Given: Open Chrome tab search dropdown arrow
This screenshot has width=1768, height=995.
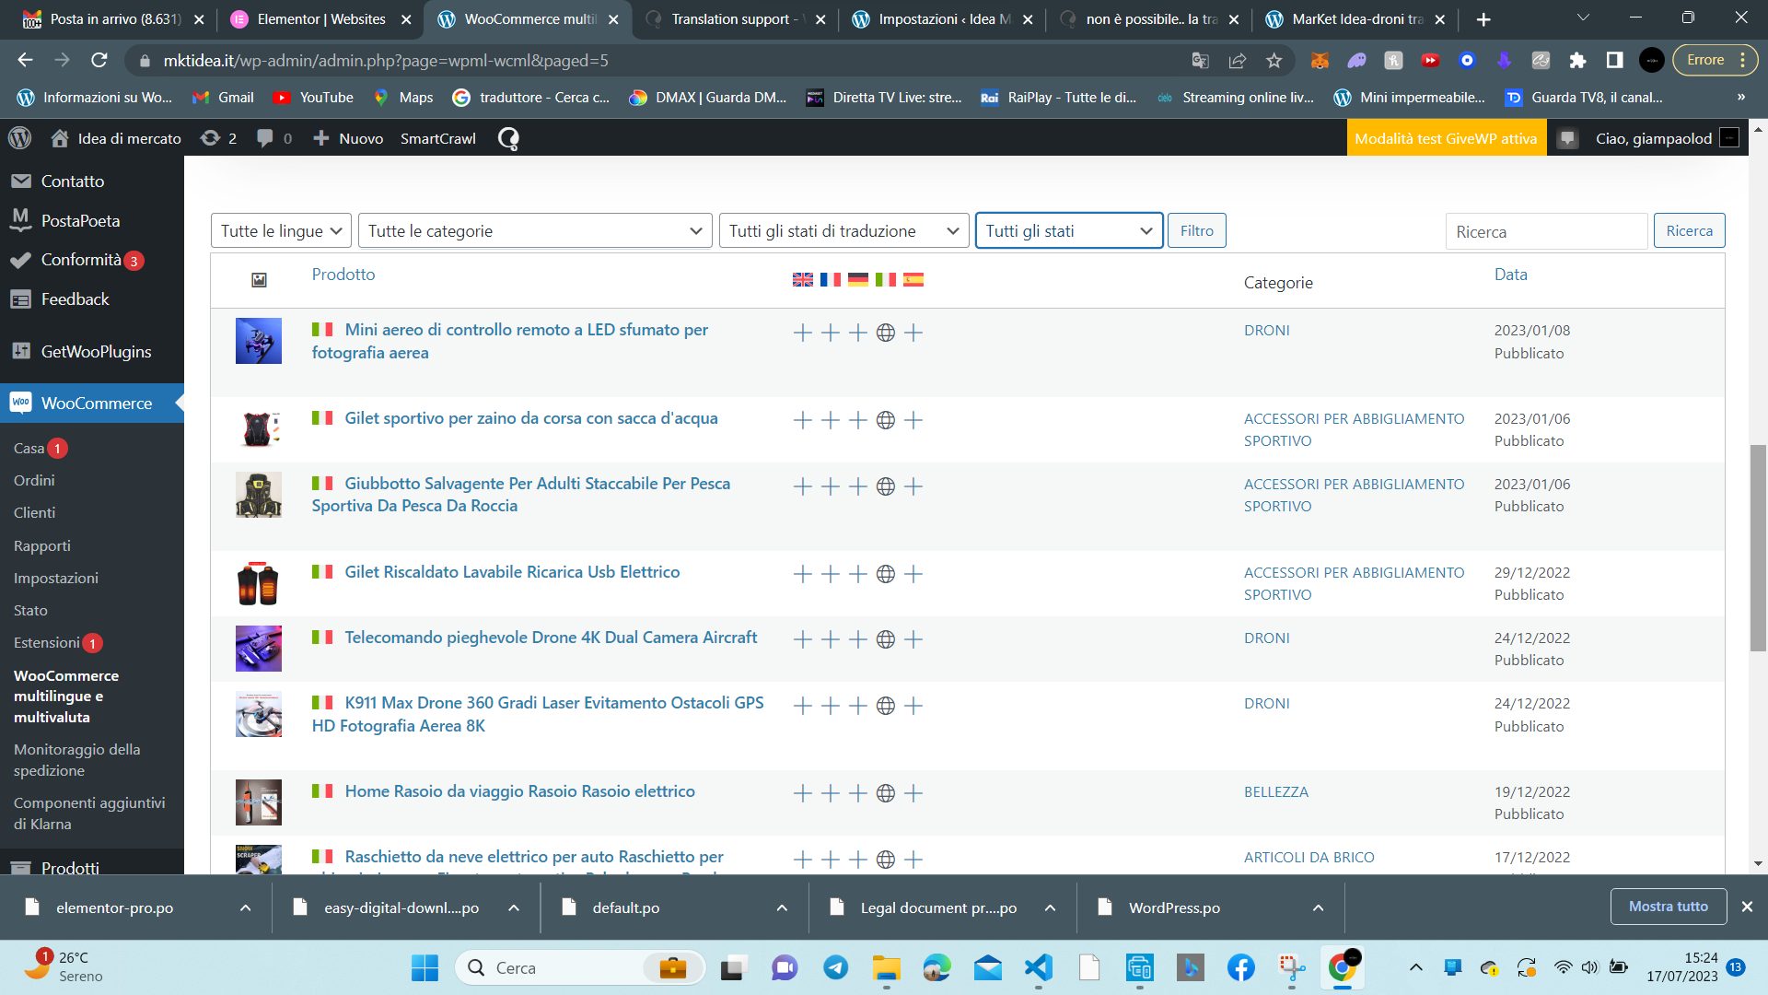Looking at the screenshot, I should pyautogui.click(x=1582, y=18).
